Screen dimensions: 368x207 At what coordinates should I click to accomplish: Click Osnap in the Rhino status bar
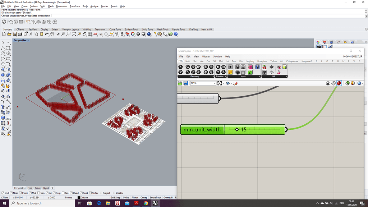tap(144, 197)
